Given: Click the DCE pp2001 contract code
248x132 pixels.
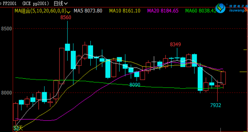Looking at the screenshot, I should pos(36,3).
